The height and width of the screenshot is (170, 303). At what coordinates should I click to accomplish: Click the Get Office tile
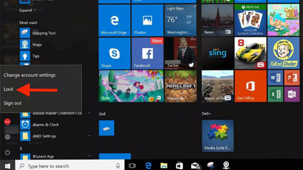click(x=250, y=86)
